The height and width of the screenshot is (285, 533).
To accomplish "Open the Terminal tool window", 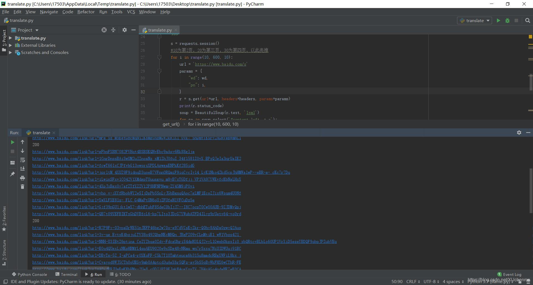I will [x=66, y=274].
